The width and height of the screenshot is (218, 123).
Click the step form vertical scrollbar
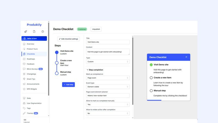(133, 71)
